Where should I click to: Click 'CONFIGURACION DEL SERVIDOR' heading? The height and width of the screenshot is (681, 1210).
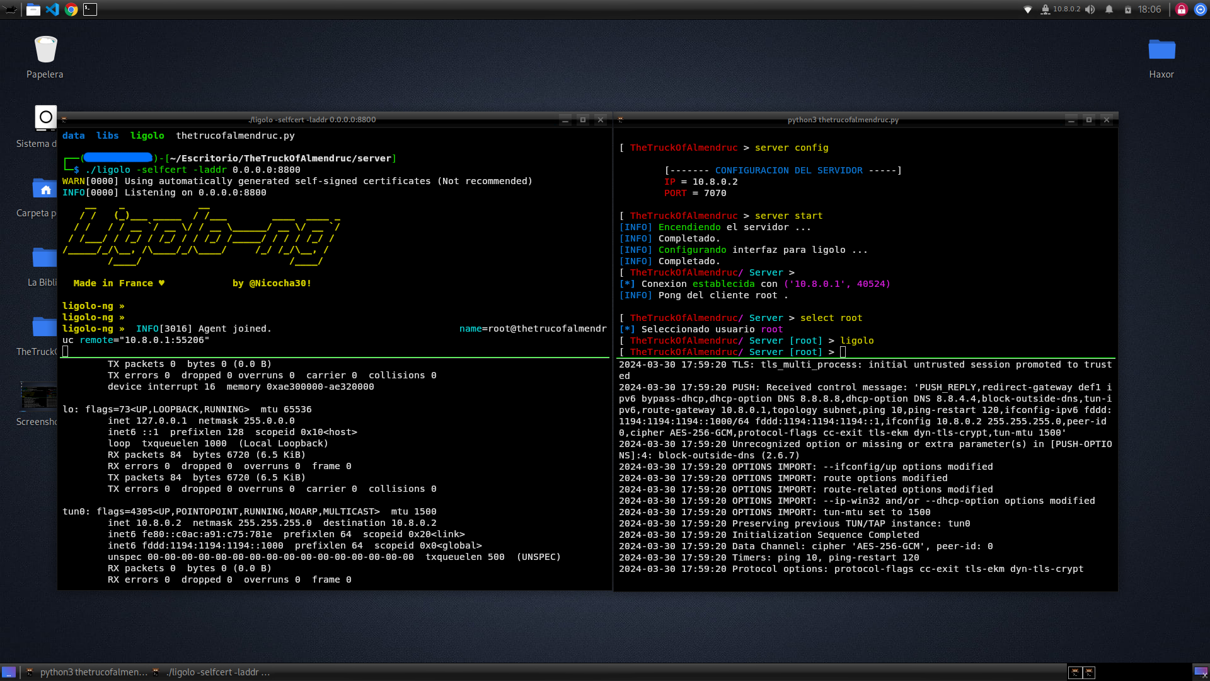[788, 170]
